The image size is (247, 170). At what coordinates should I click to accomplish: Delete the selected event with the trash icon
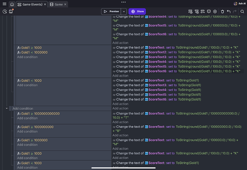(x=222, y=11)
